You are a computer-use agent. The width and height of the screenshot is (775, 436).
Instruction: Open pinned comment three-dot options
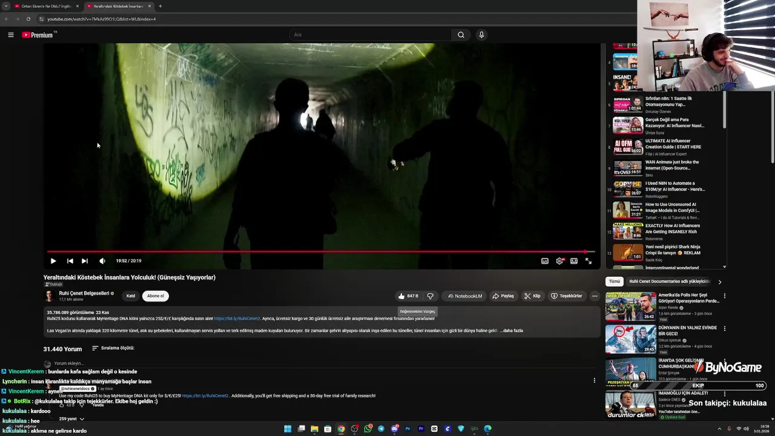tap(595, 380)
